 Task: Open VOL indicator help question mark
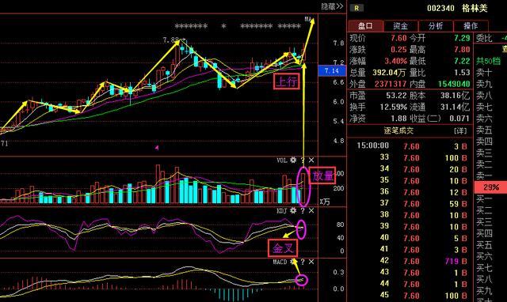[x=303, y=160]
